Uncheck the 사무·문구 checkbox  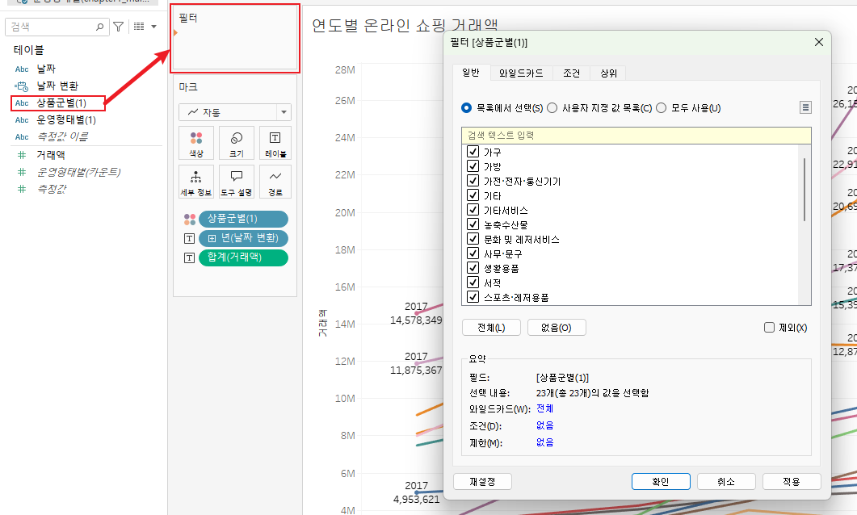pos(473,253)
